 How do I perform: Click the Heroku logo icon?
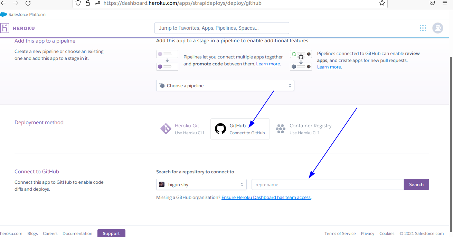(x=5, y=28)
